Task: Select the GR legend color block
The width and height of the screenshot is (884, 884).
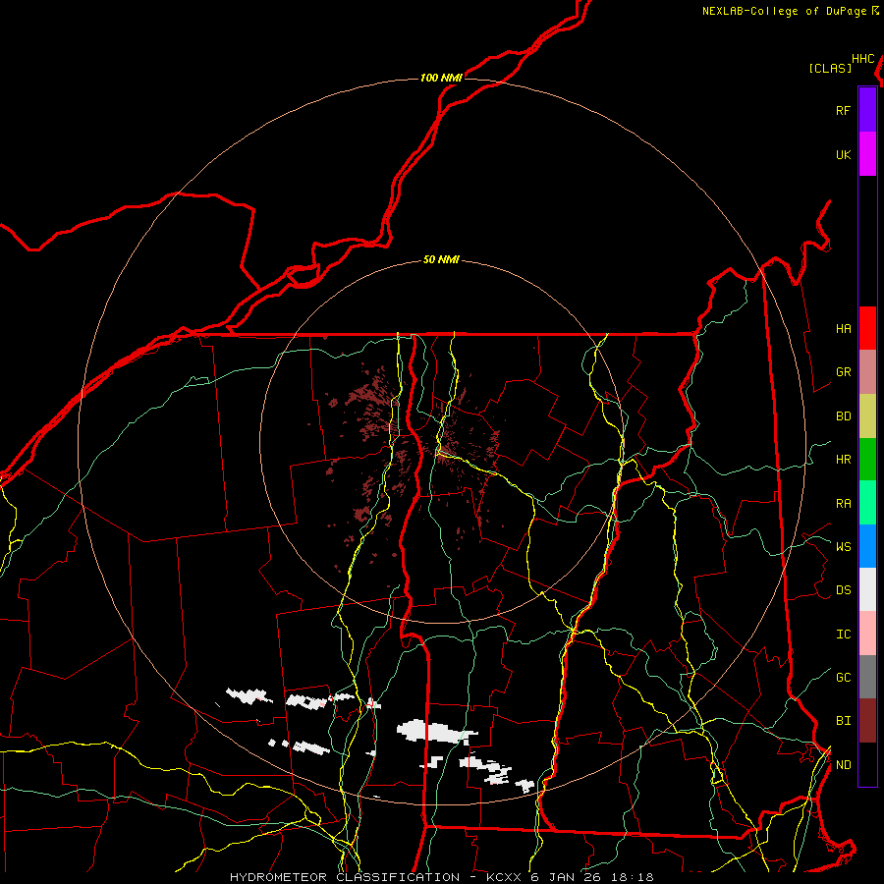Action: [x=867, y=371]
